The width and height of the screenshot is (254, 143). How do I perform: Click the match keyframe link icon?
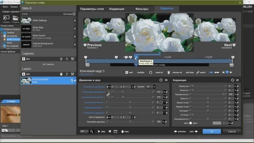198,72
